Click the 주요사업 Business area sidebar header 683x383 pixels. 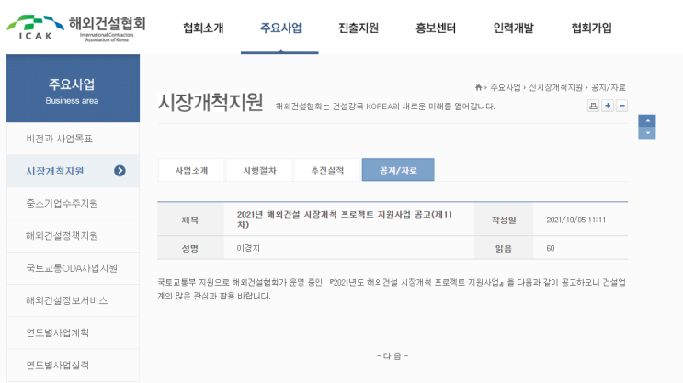pos(74,88)
